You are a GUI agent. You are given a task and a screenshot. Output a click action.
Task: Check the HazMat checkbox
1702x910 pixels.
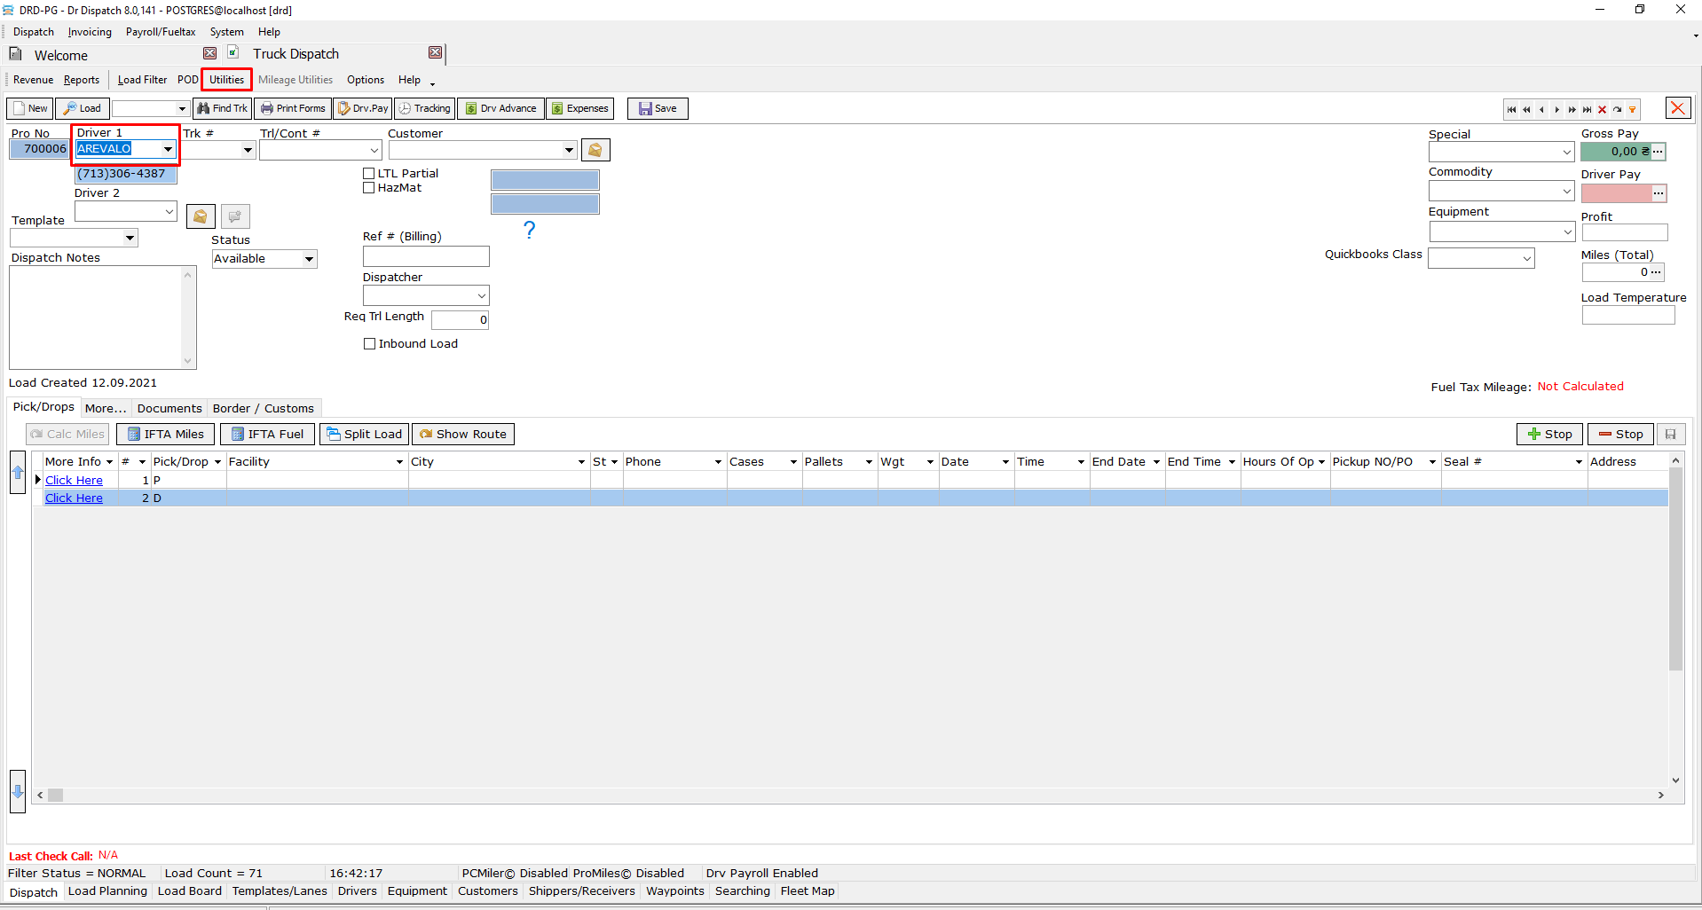click(369, 188)
